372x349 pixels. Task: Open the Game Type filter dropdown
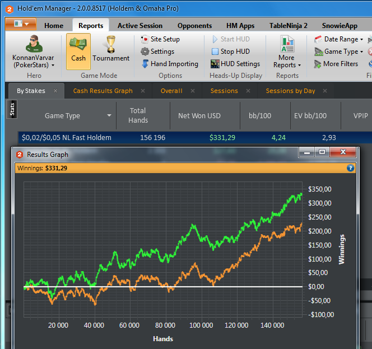click(338, 52)
